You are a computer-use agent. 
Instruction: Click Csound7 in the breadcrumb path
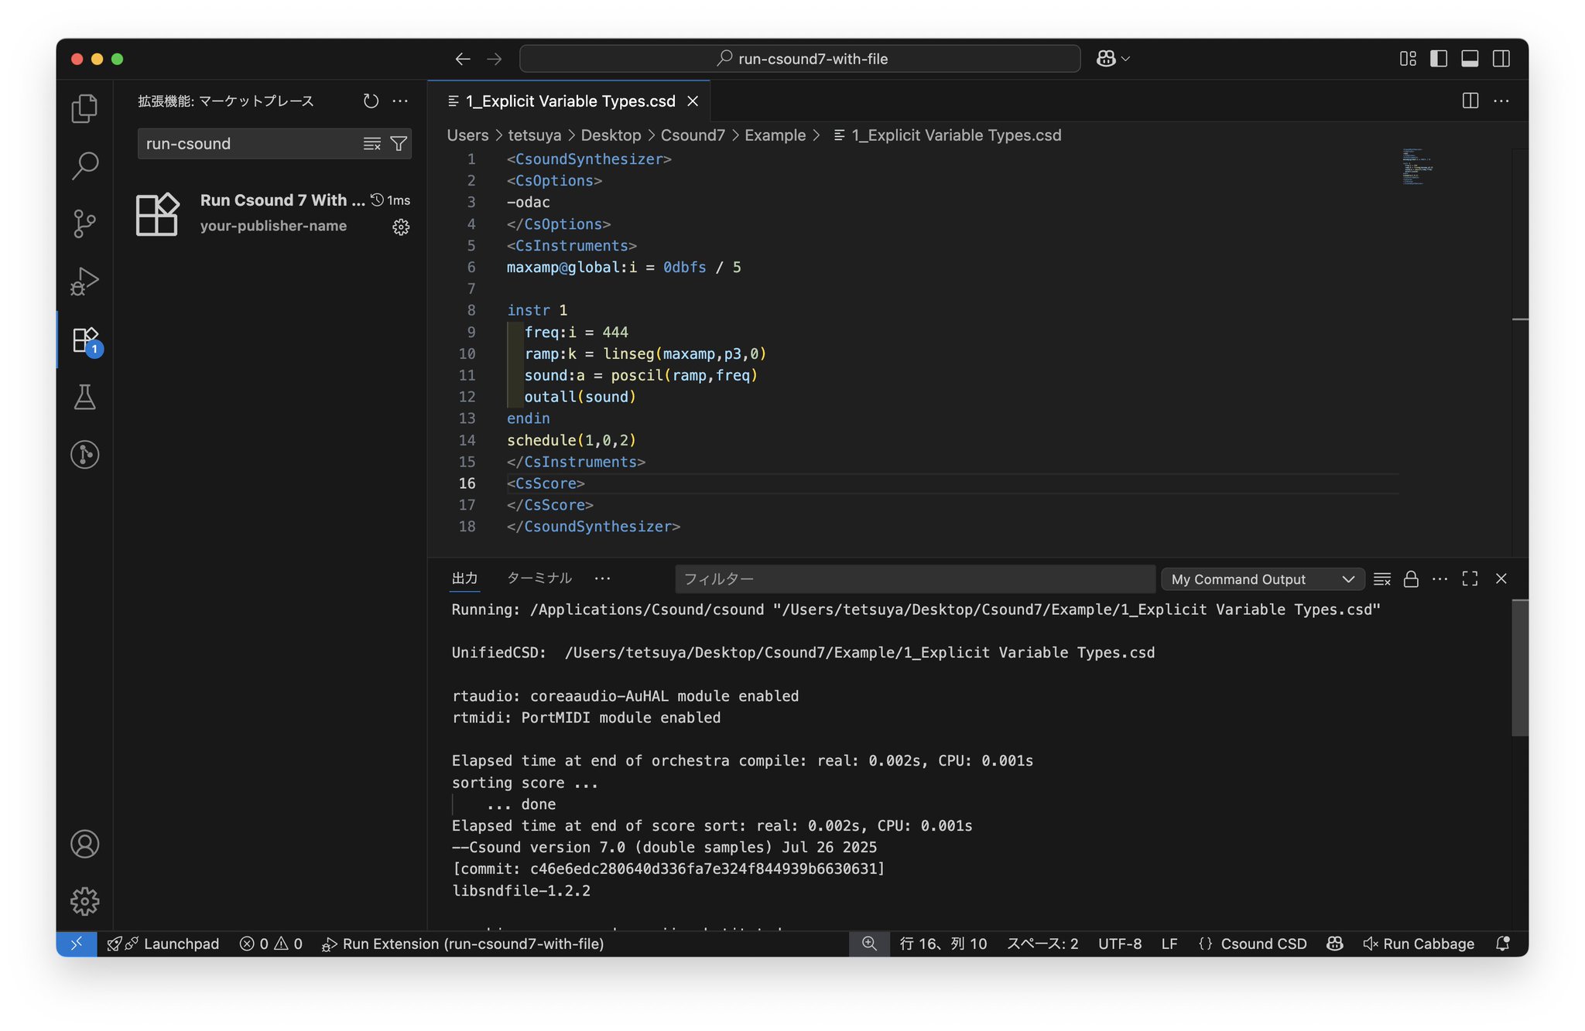[693, 135]
